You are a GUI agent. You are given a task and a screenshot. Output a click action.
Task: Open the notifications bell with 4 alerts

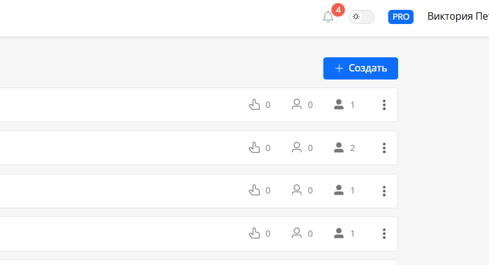tap(328, 17)
